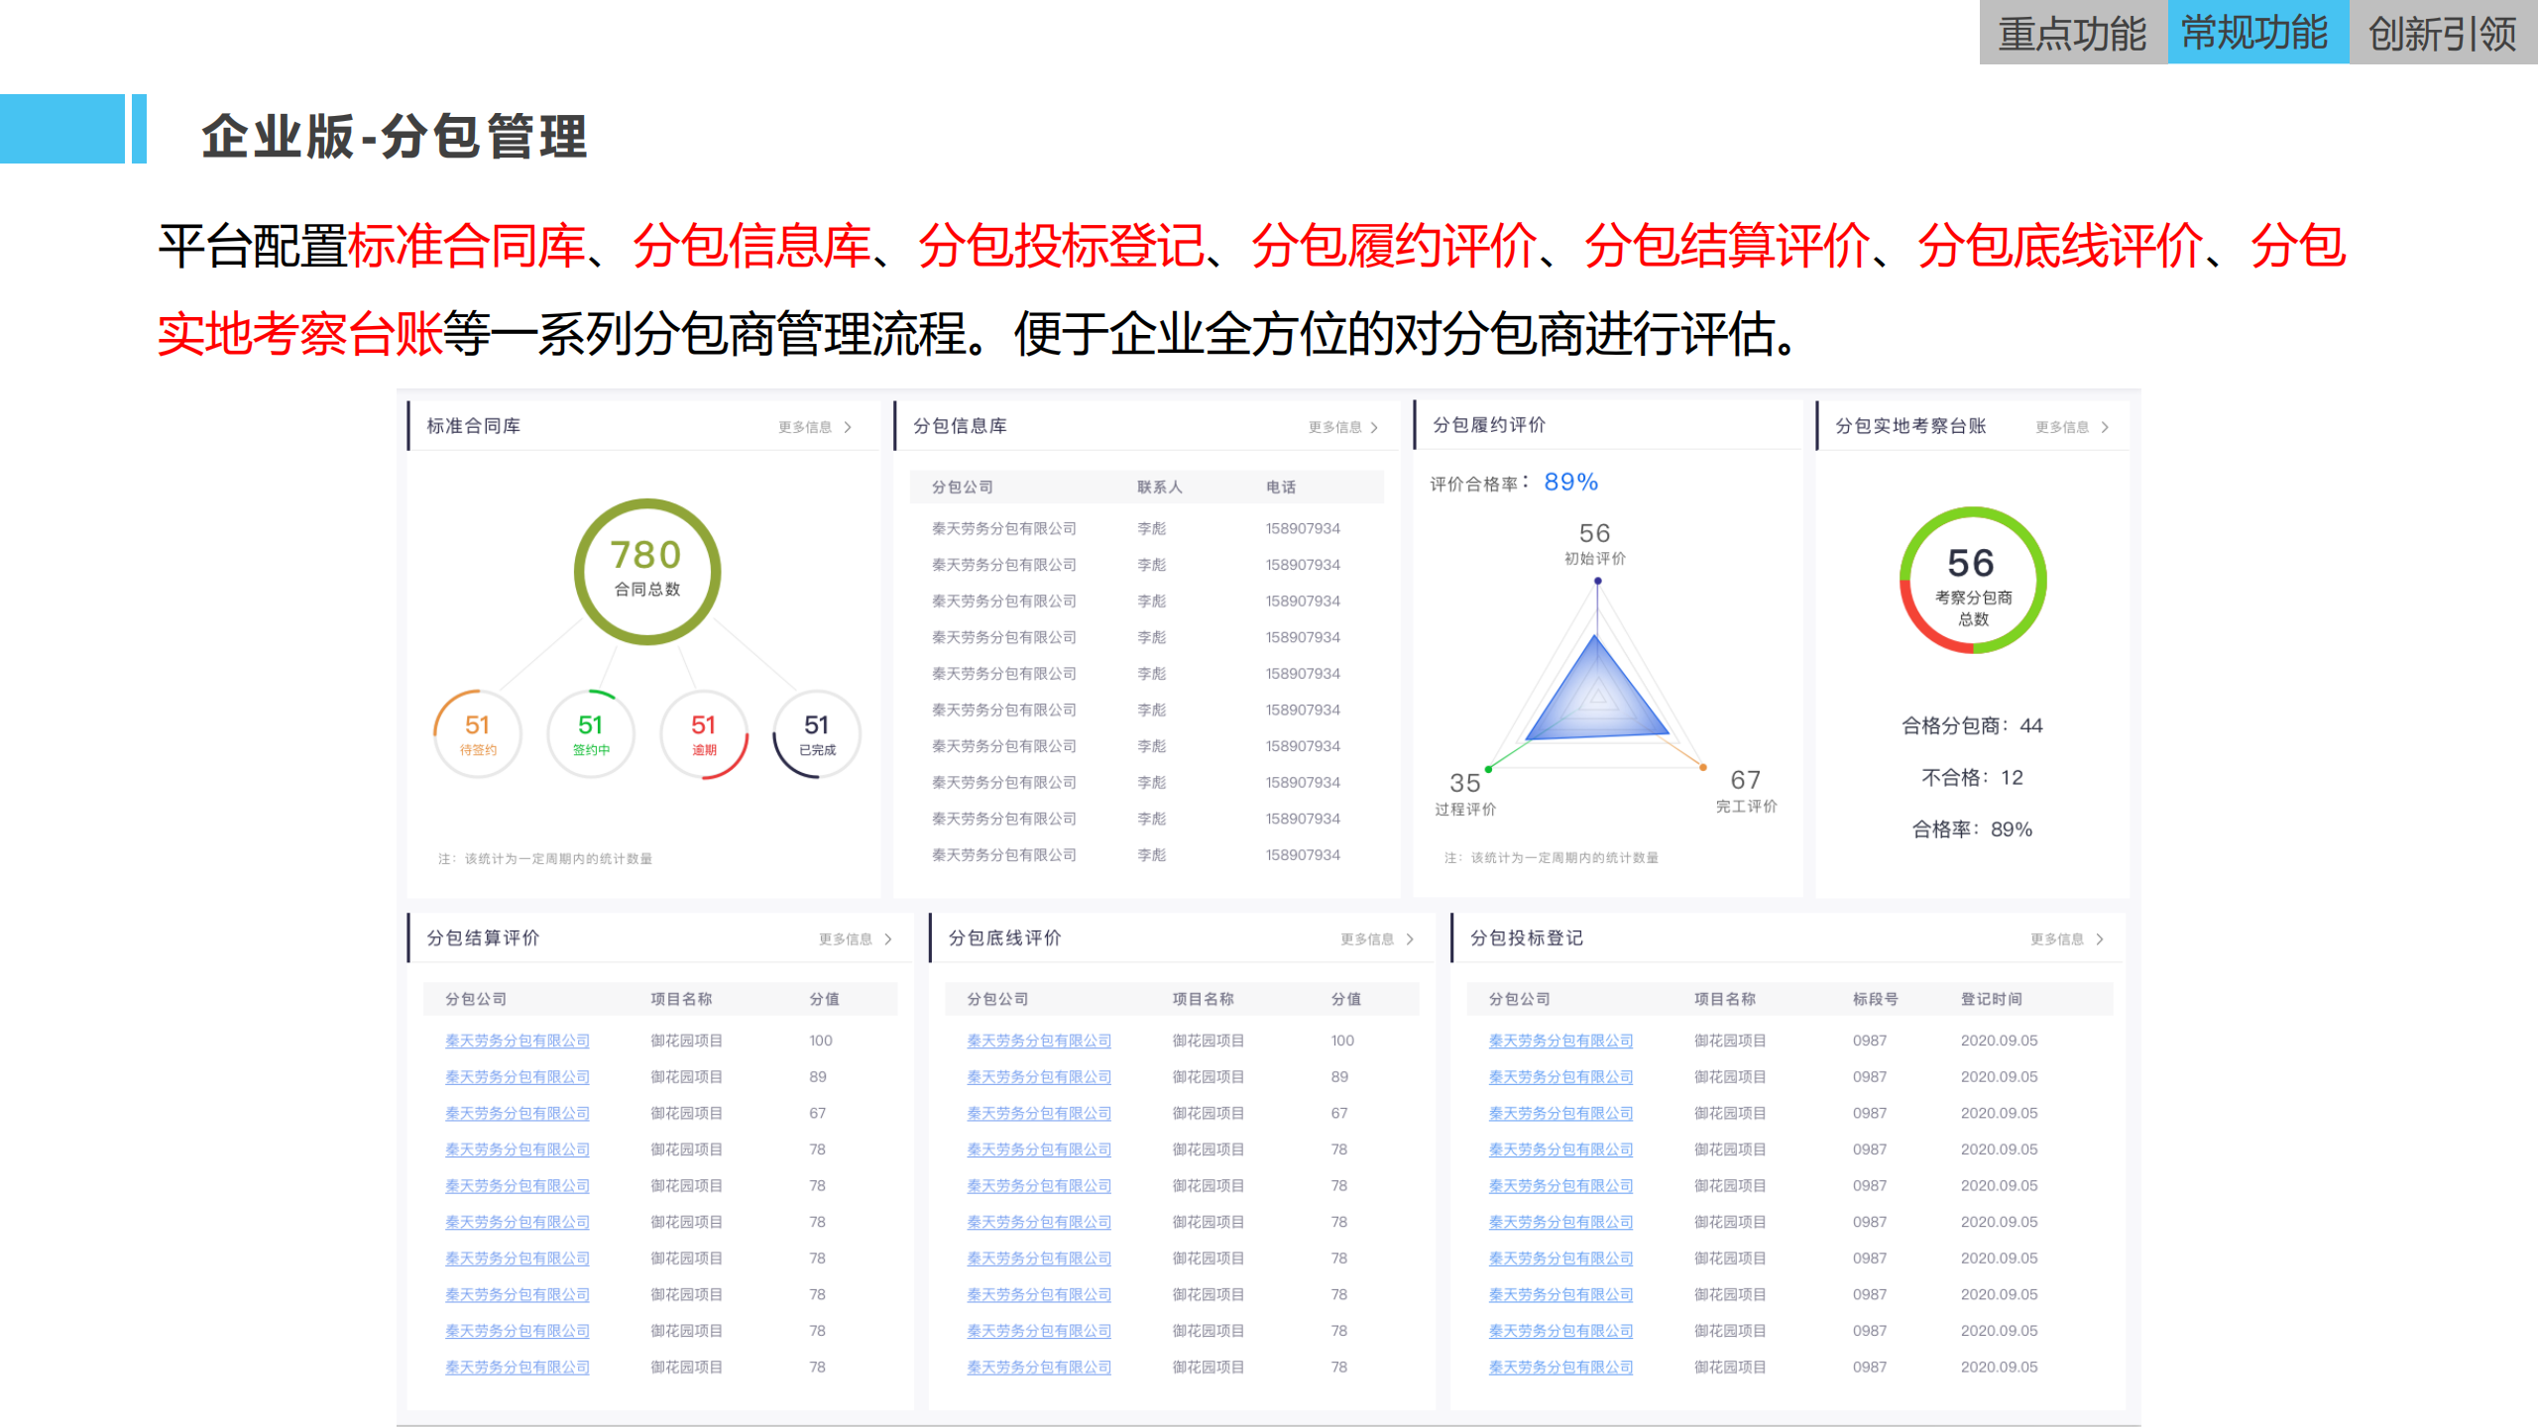
Task: Click the 89% 评价合格率 value
Action: click(1571, 483)
